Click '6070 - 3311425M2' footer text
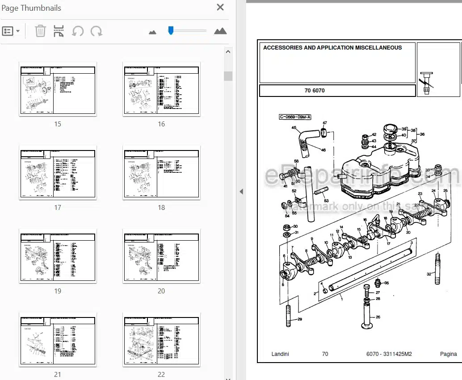This screenshot has height=380, width=462. click(389, 354)
